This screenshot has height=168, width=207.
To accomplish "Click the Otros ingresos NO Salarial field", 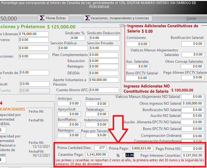I will coord(193,103).
